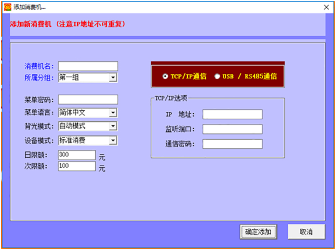Open the 所属分组 dropdown
Viewport: 336px width, 250px height.
point(113,78)
